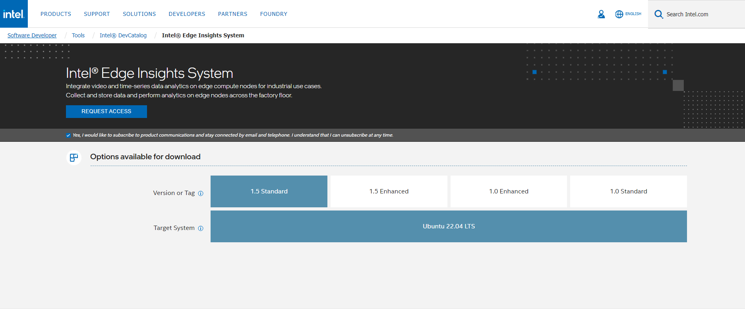This screenshot has height=309, width=745.
Task: Click the Target System label
Action: (174, 228)
